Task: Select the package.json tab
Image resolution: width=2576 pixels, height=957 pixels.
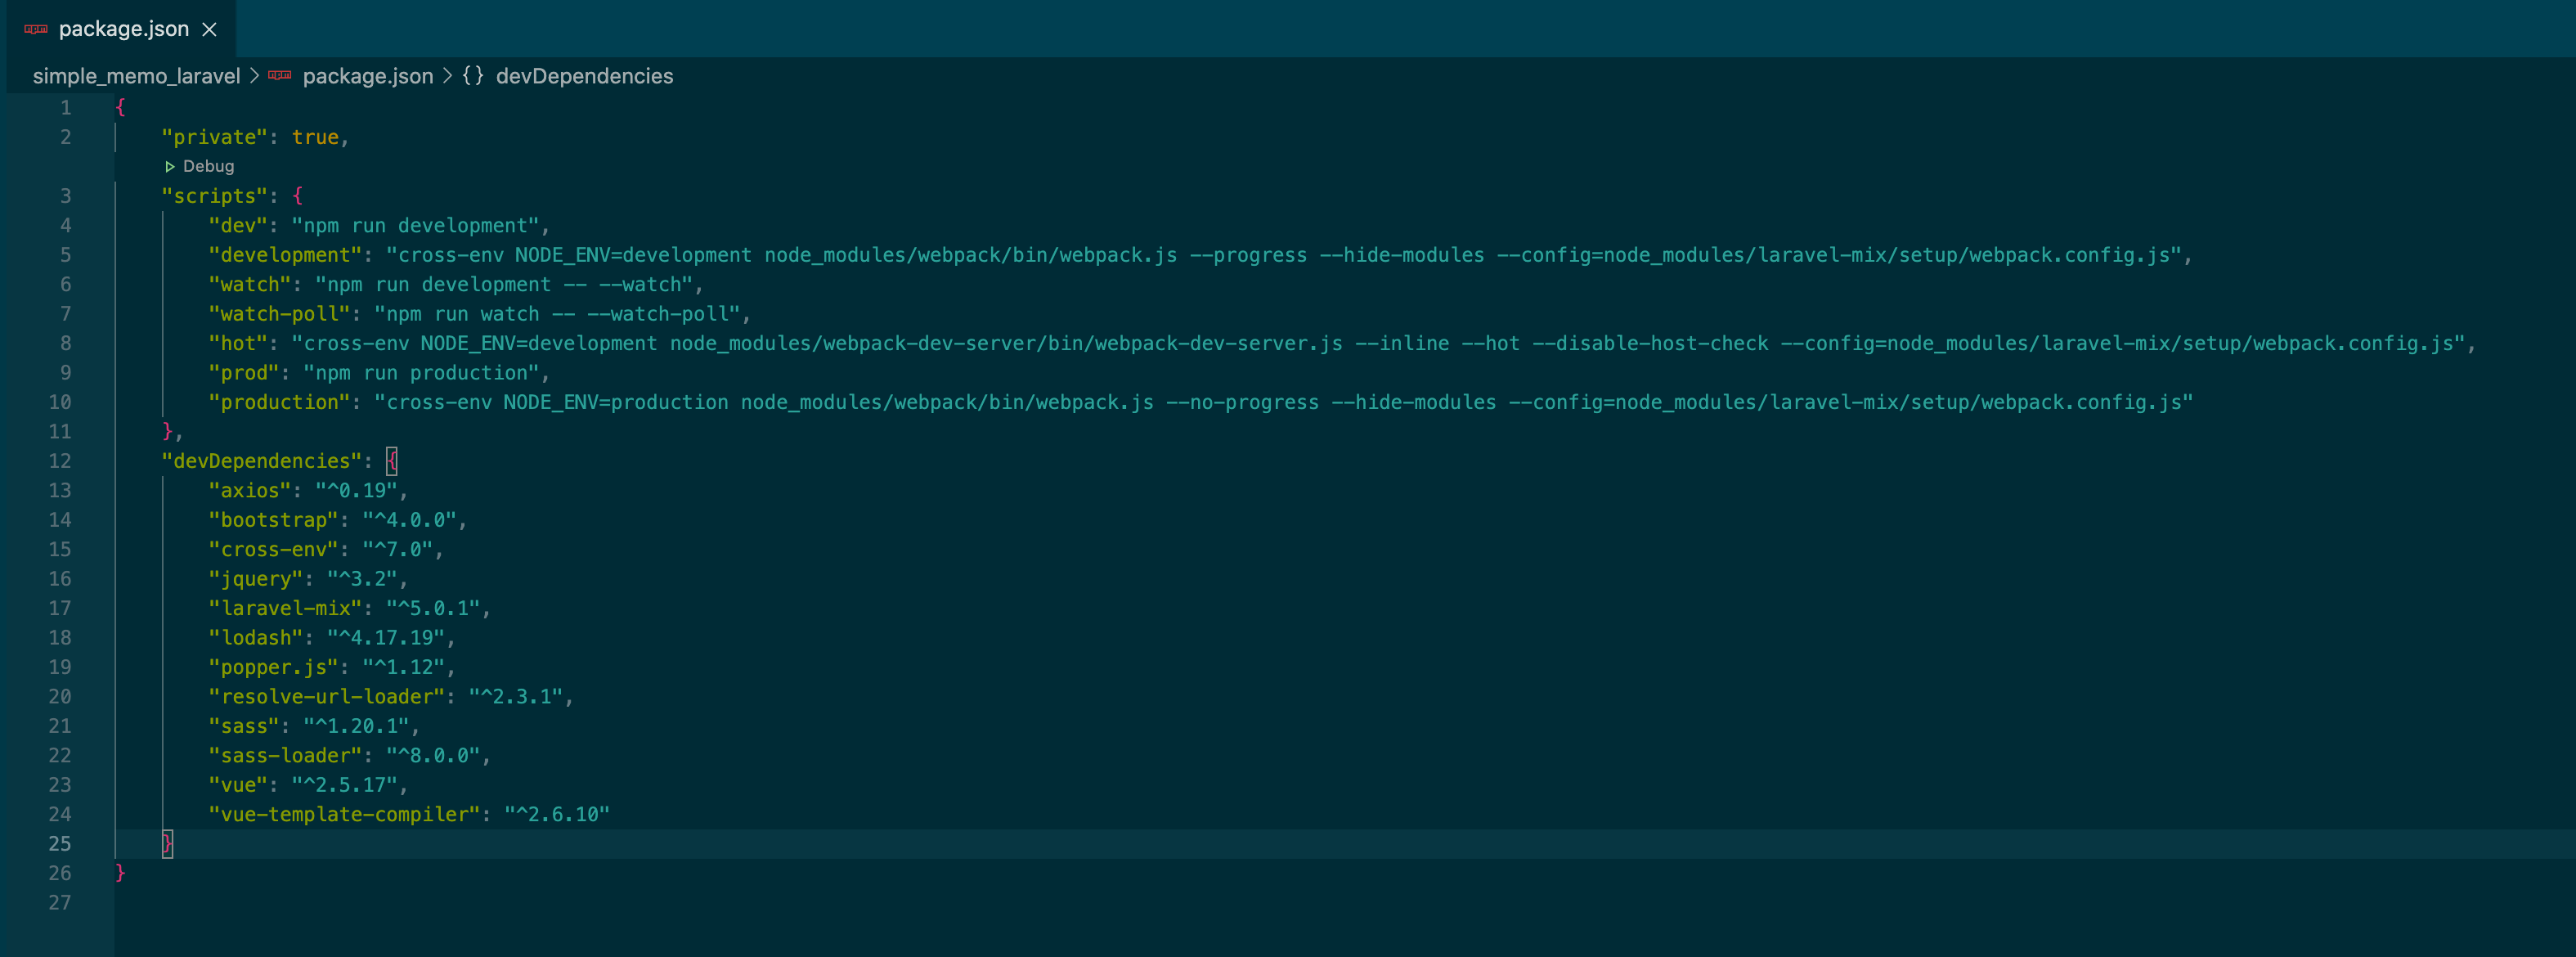Action: click(123, 29)
